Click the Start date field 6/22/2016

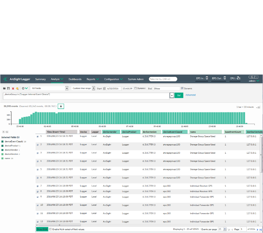click(114, 88)
